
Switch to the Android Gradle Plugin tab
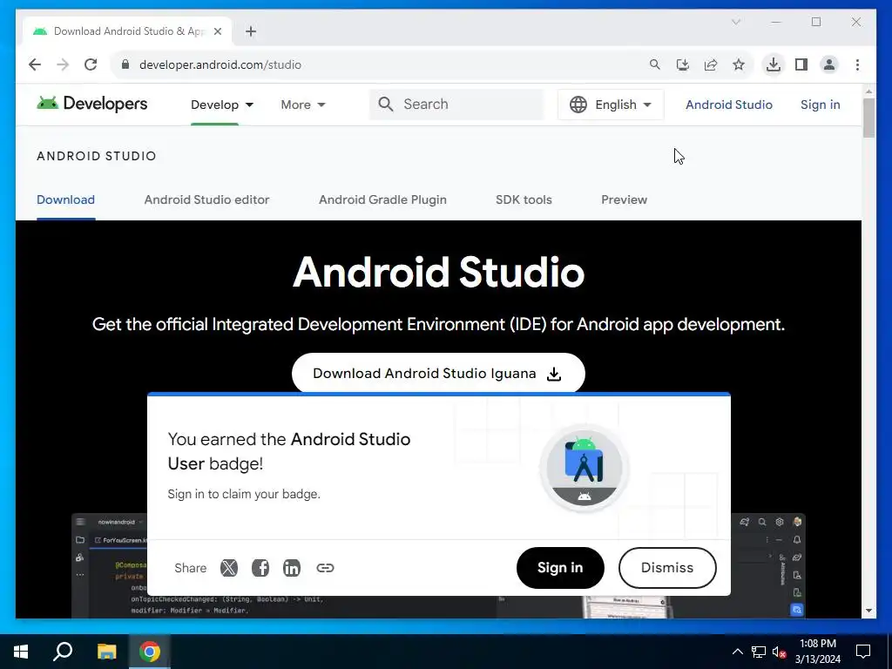pyautogui.click(x=382, y=199)
